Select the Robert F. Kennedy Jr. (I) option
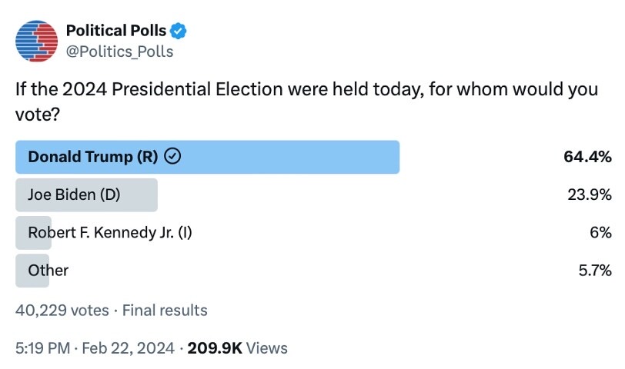Image resolution: width=625 pixels, height=369 pixels. pos(110,232)
